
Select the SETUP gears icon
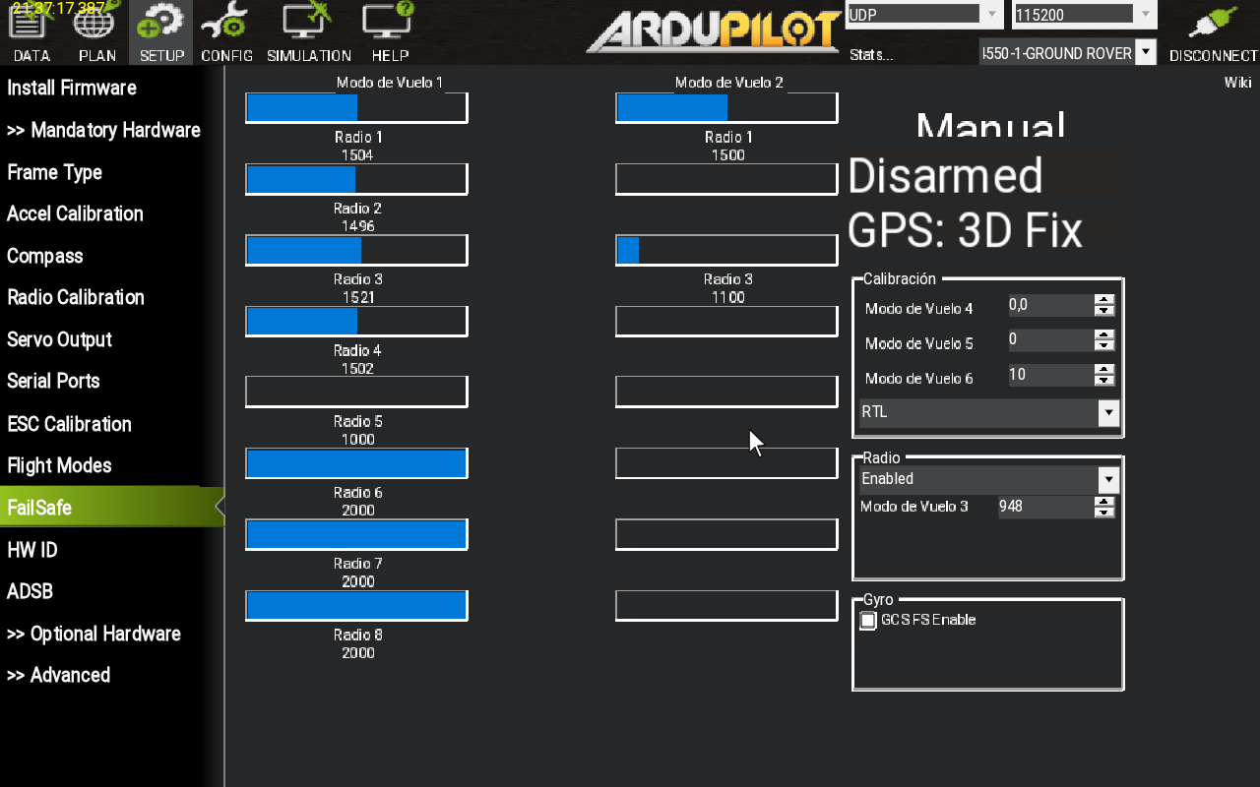(x=161, y=31)
